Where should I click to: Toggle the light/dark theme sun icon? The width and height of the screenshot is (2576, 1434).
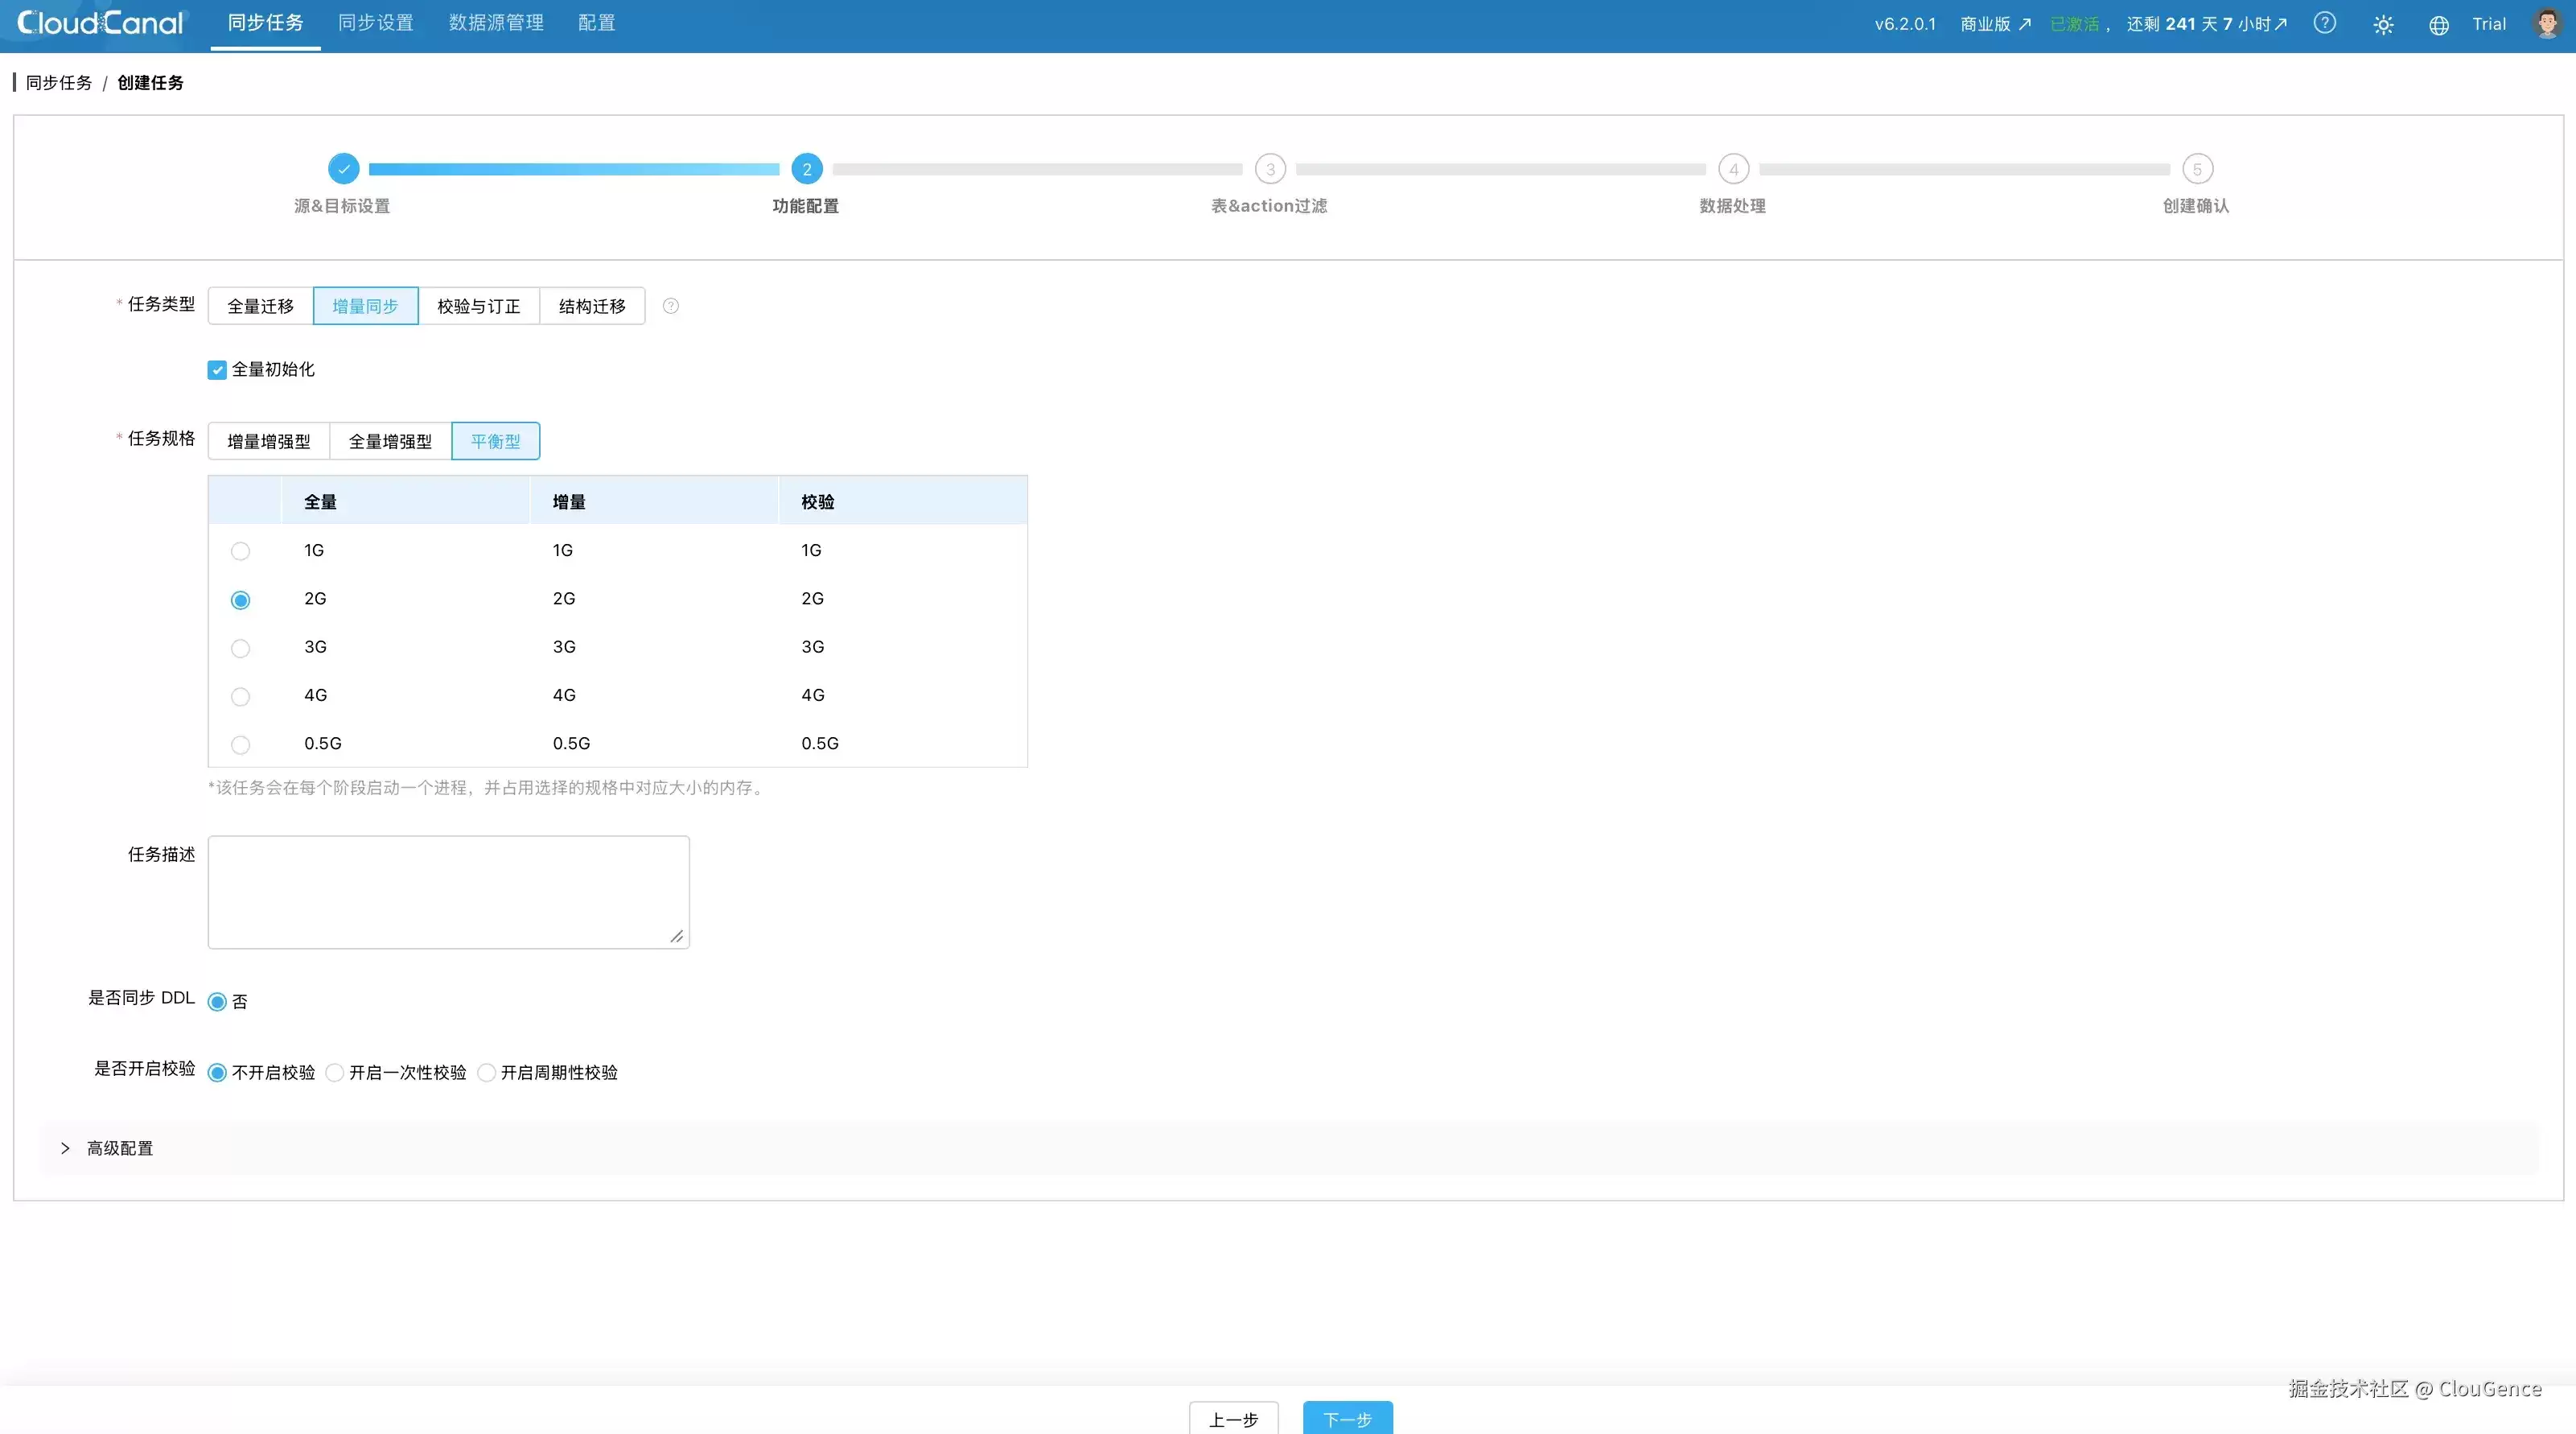coord(2383,25)
